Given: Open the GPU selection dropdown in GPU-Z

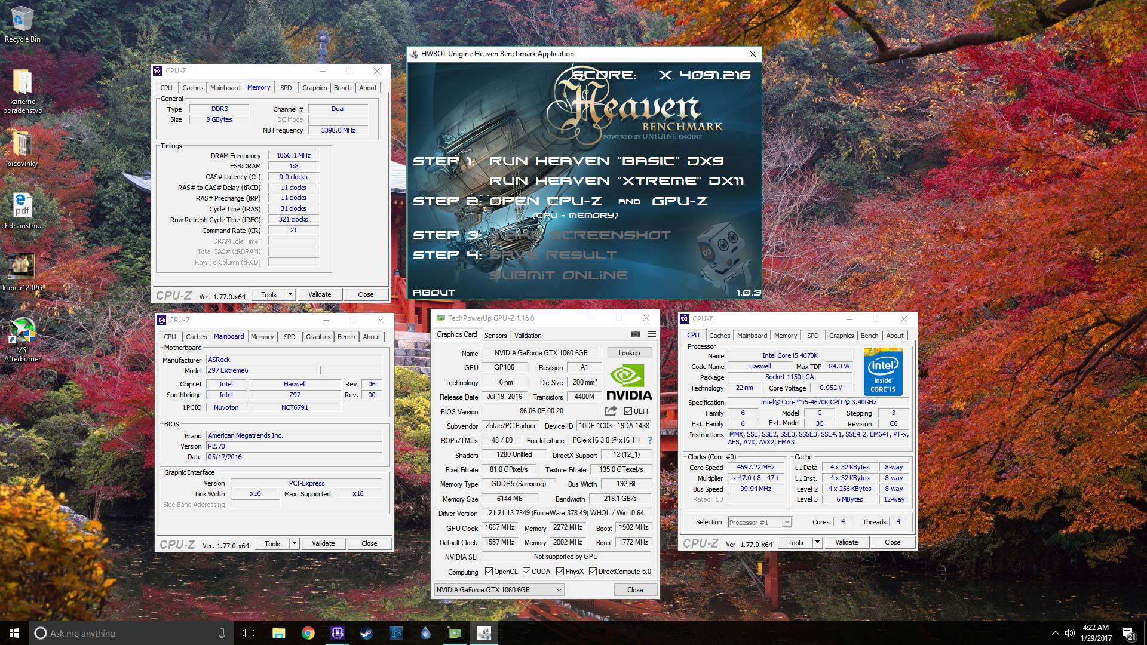Looking at the screenshot, I should point(499,589).
